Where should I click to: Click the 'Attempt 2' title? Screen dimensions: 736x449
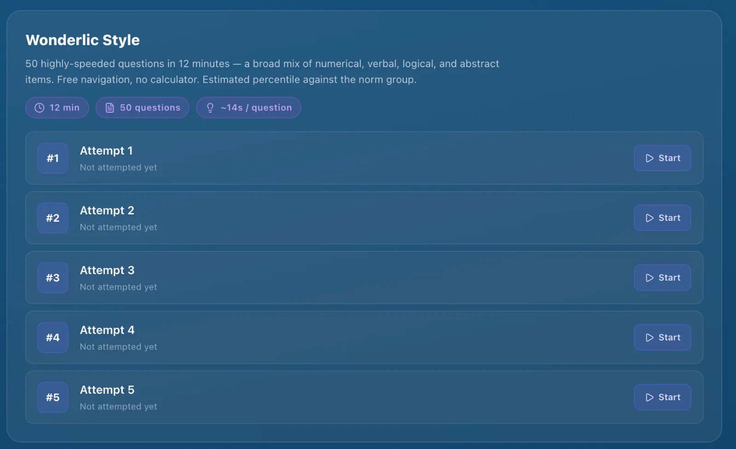point(107,211)
